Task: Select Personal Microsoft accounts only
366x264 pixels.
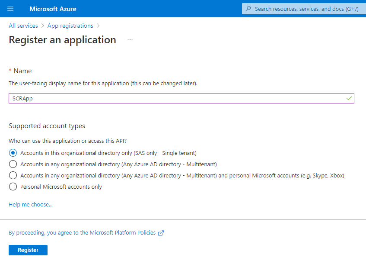Action: tap(13, 187)
